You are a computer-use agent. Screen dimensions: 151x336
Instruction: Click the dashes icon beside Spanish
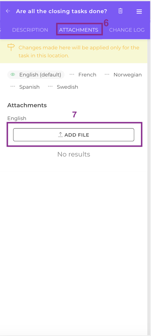point(13,87)
